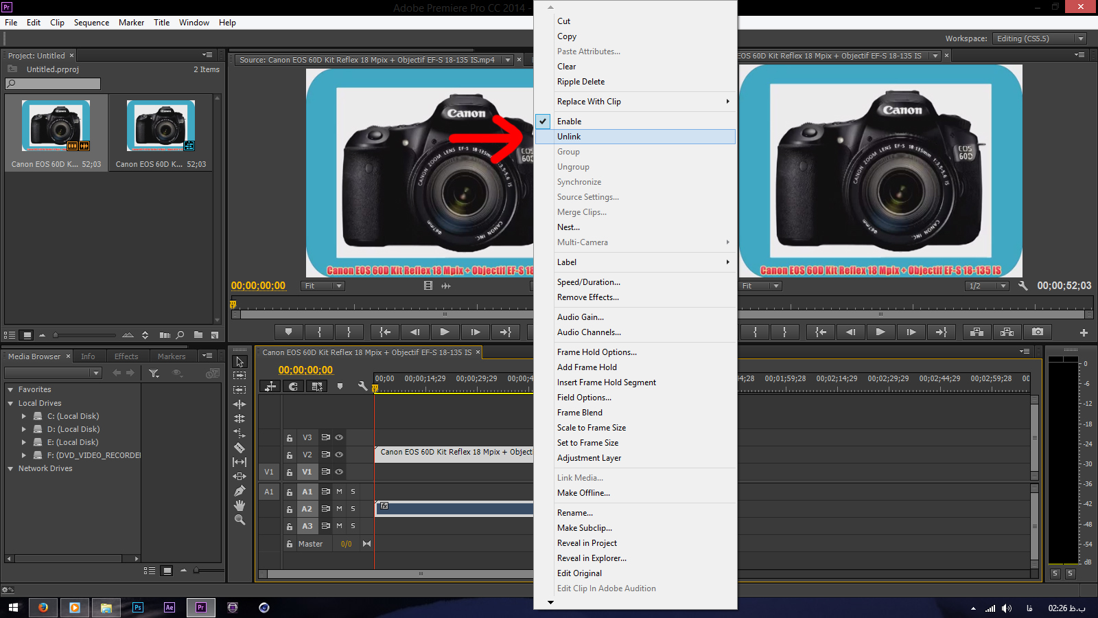The width and height of the screenshot is (1098, 618).
Task: Open playback resolution 1/2 dropdown
Action: pyautogui.click(x=987, y=286)
